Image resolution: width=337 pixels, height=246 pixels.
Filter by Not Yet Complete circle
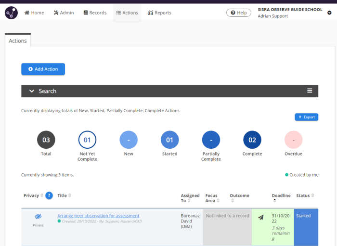(87, 140)
